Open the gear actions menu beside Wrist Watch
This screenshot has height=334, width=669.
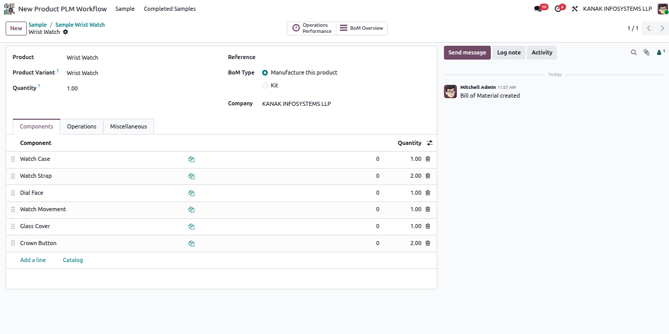tap(65, 32)
